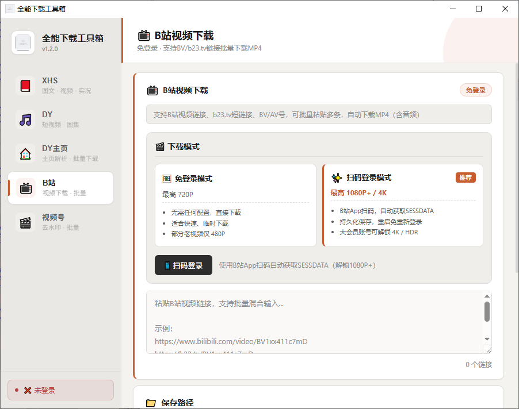This screenshot has height=409, width=519.
Task: Click the TV icon in the B站视频下载 page header
Action: pyautogui.click(x=144, y=36)
